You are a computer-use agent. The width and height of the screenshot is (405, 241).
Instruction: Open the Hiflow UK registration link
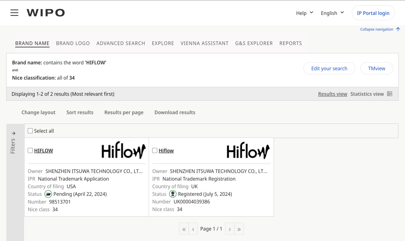[x=166, y=151]
